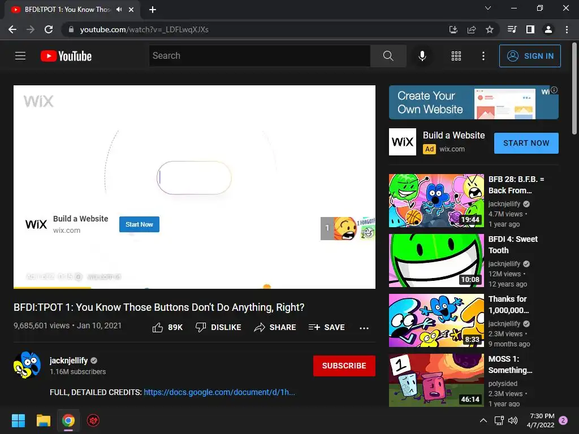The image size is (579, 434).
Task: Click 'polysided' channel name
Action: coord(503,384)
